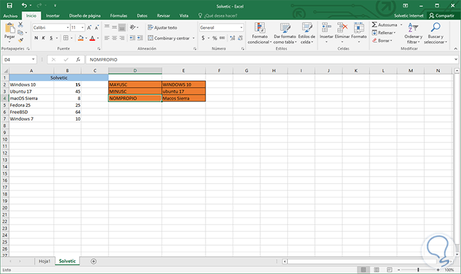
Task: Switch to the Insertar tab
Action: (53, 16)
